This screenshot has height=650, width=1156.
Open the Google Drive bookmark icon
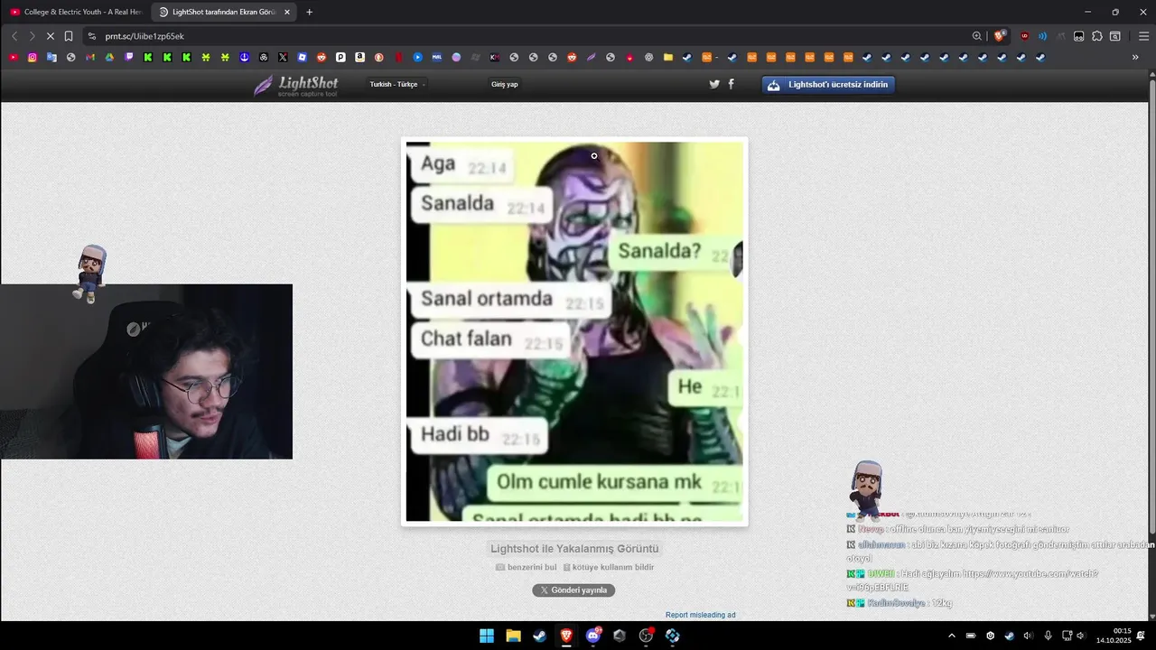(109, 57)
